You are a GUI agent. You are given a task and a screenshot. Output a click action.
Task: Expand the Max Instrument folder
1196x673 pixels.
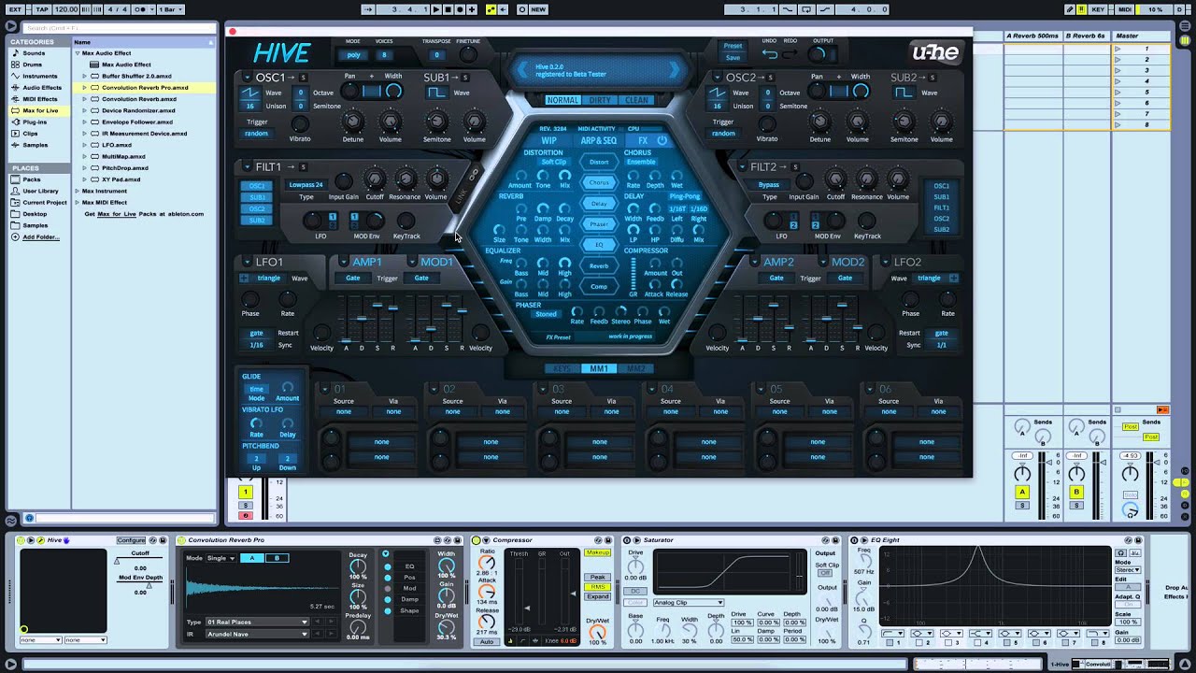click(78, 191)
